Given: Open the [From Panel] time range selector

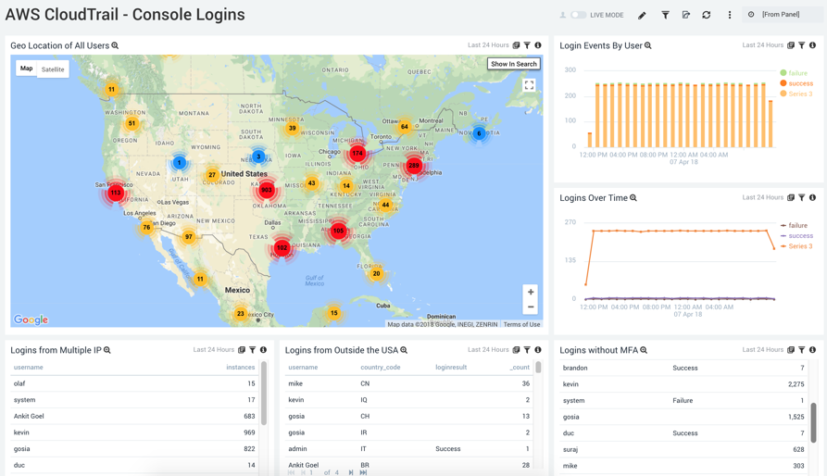Looking at the screenshot, I should (x=782, y=15).
